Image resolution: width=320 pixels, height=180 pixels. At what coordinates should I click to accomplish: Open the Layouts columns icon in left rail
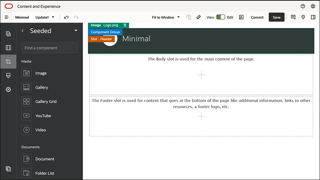[8, 48]
